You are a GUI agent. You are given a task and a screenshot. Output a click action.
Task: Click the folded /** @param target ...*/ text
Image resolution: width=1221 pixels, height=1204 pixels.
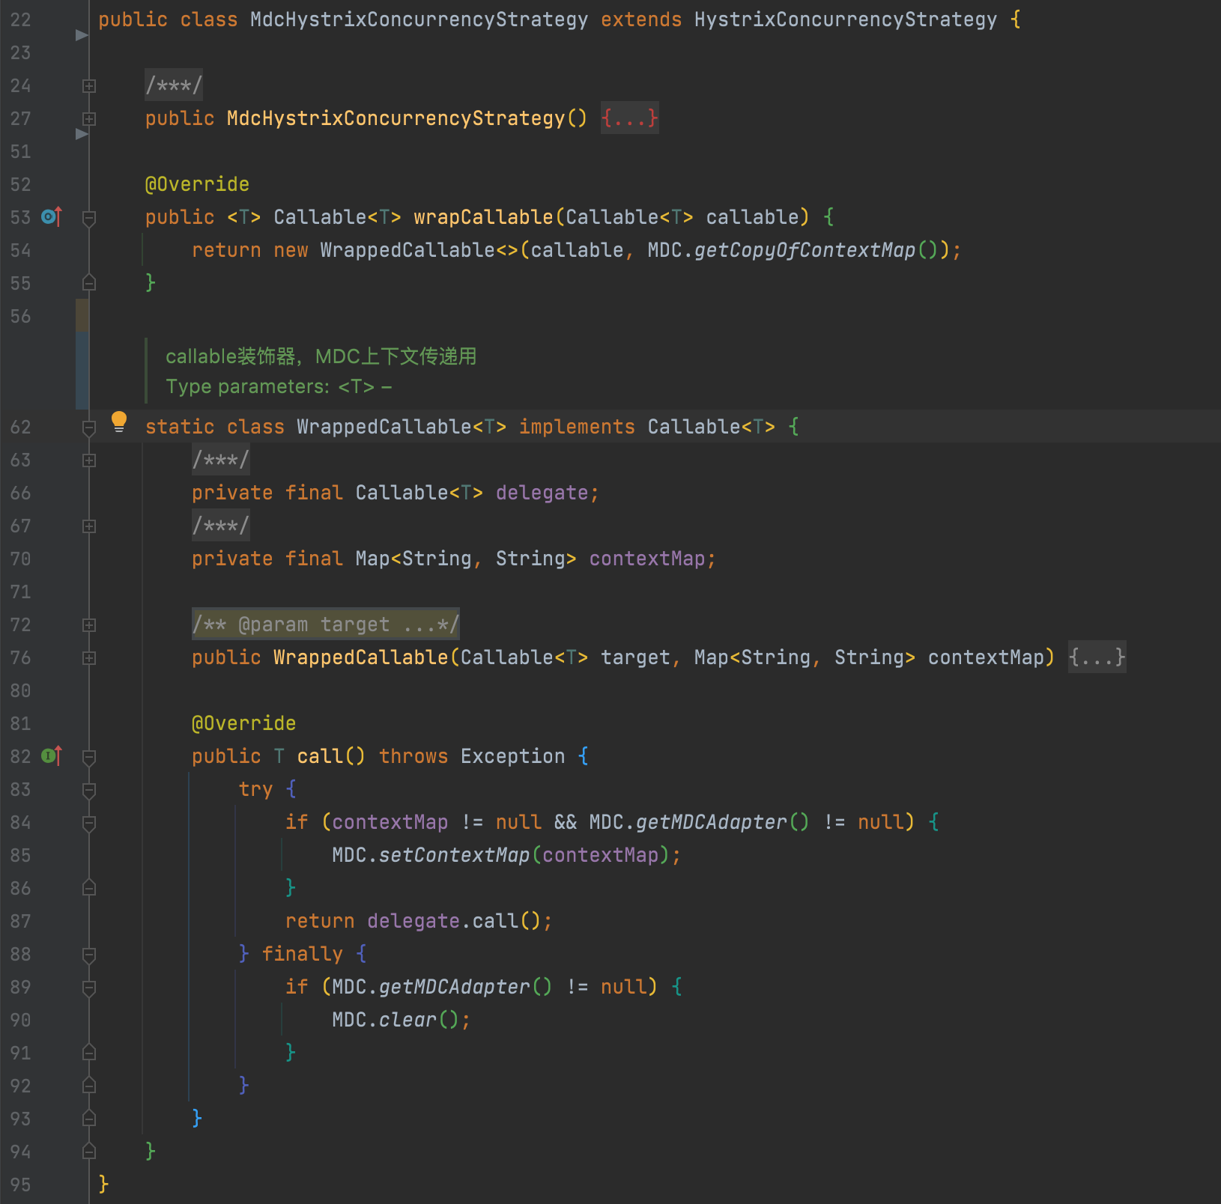pyautogui.click(x=326, y=624)
